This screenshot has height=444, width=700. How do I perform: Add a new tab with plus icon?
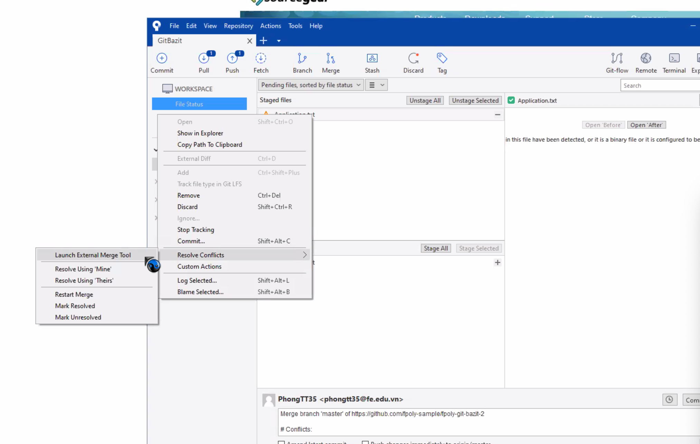[x=263, y=40]
